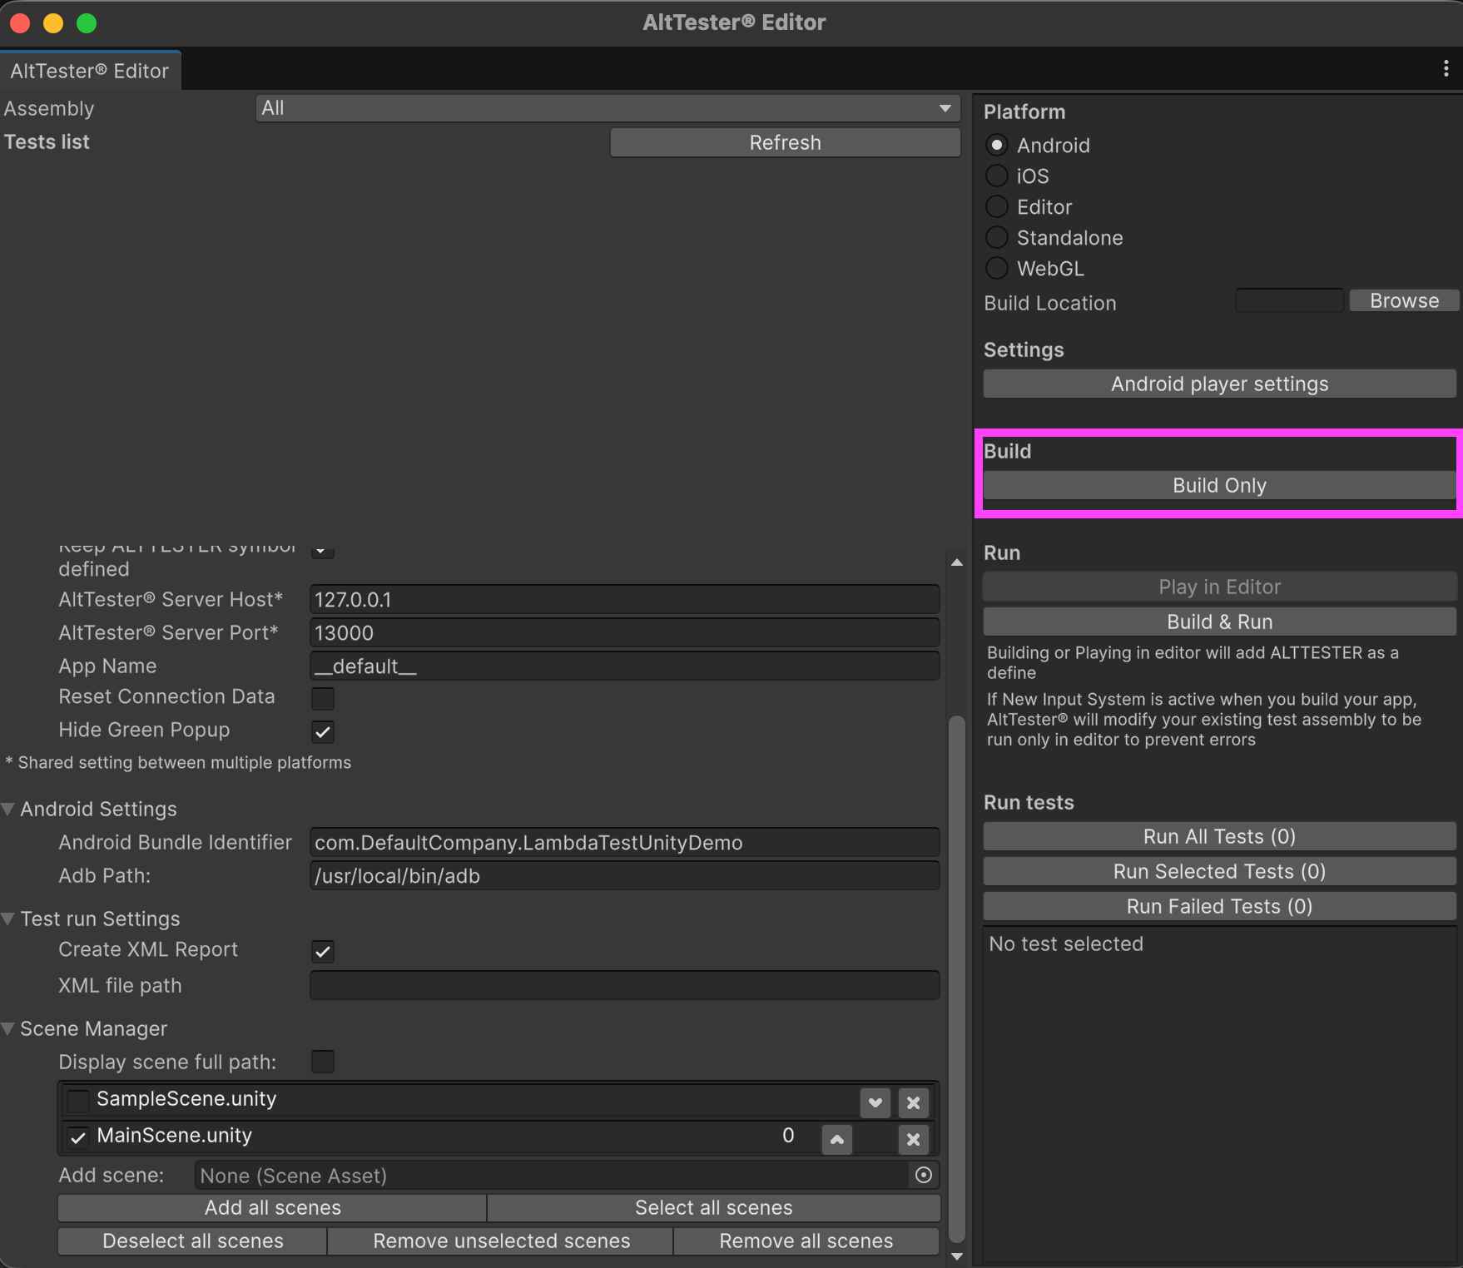1463x1268 pixels.
Task: Click the settings scrollbar up arrow
Action: (957, 562)
